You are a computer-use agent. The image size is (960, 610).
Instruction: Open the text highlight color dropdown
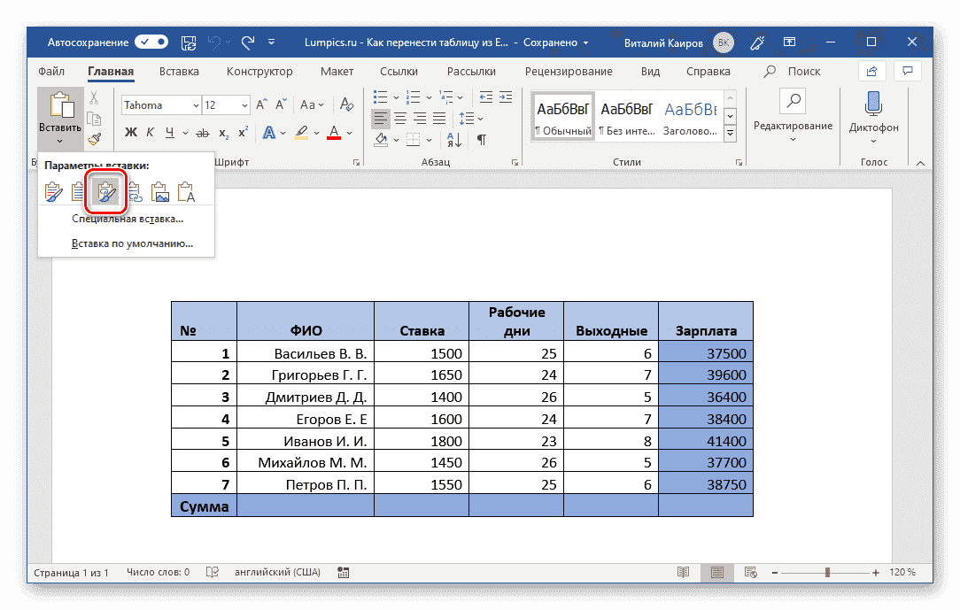click(x=316, y=132)
